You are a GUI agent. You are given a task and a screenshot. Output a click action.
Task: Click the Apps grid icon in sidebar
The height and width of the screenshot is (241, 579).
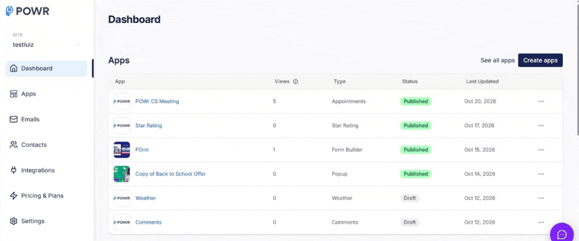[14, 94]
